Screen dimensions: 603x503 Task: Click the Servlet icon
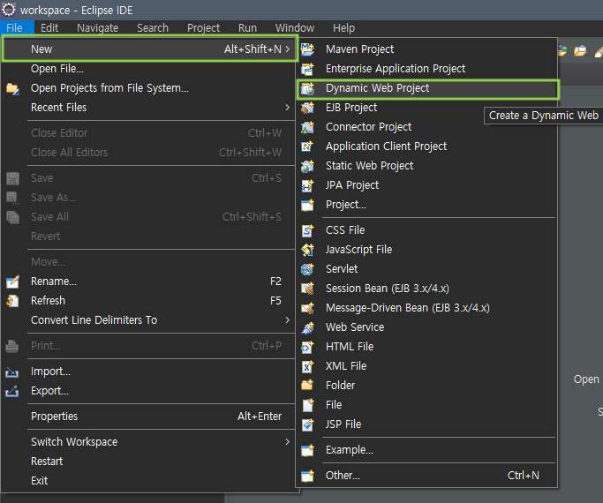(x=307, y=269)
